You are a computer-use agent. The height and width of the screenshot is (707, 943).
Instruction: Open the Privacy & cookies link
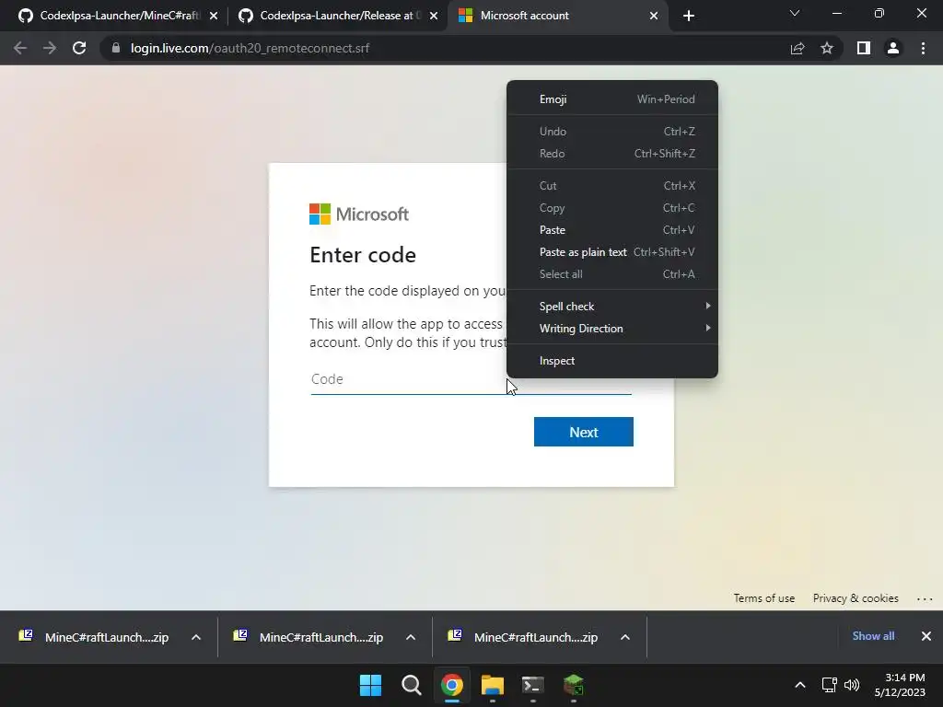coord(856,598)
